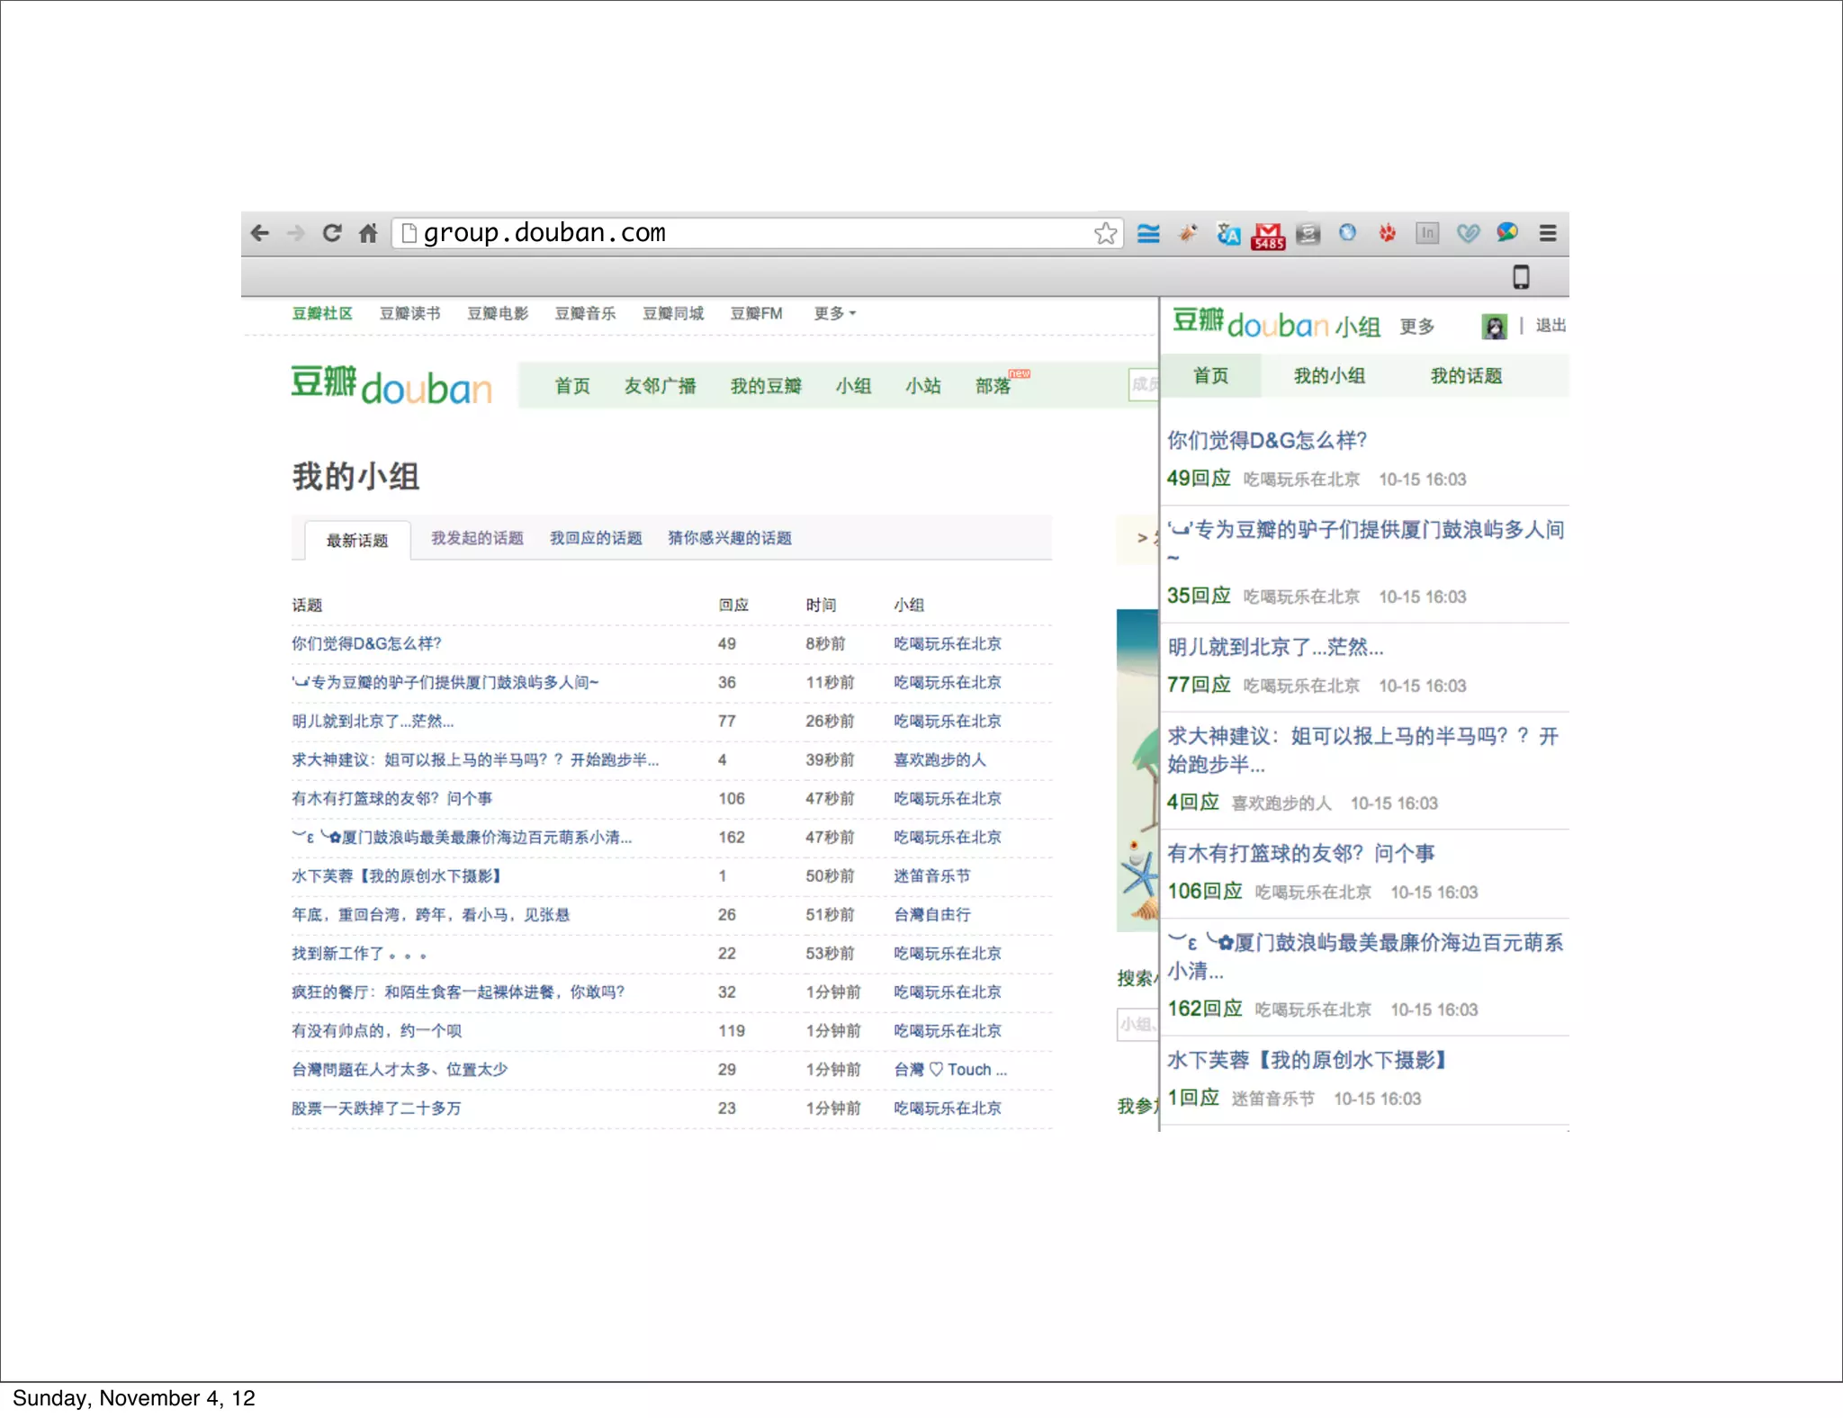Click the blue globe extension icon
Viewport: 1843px width, 1418px height.
[1347, 233]
